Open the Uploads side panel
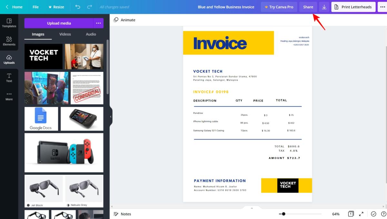Image resolution: width=387 pixels, height=219 pixels. 9,60
